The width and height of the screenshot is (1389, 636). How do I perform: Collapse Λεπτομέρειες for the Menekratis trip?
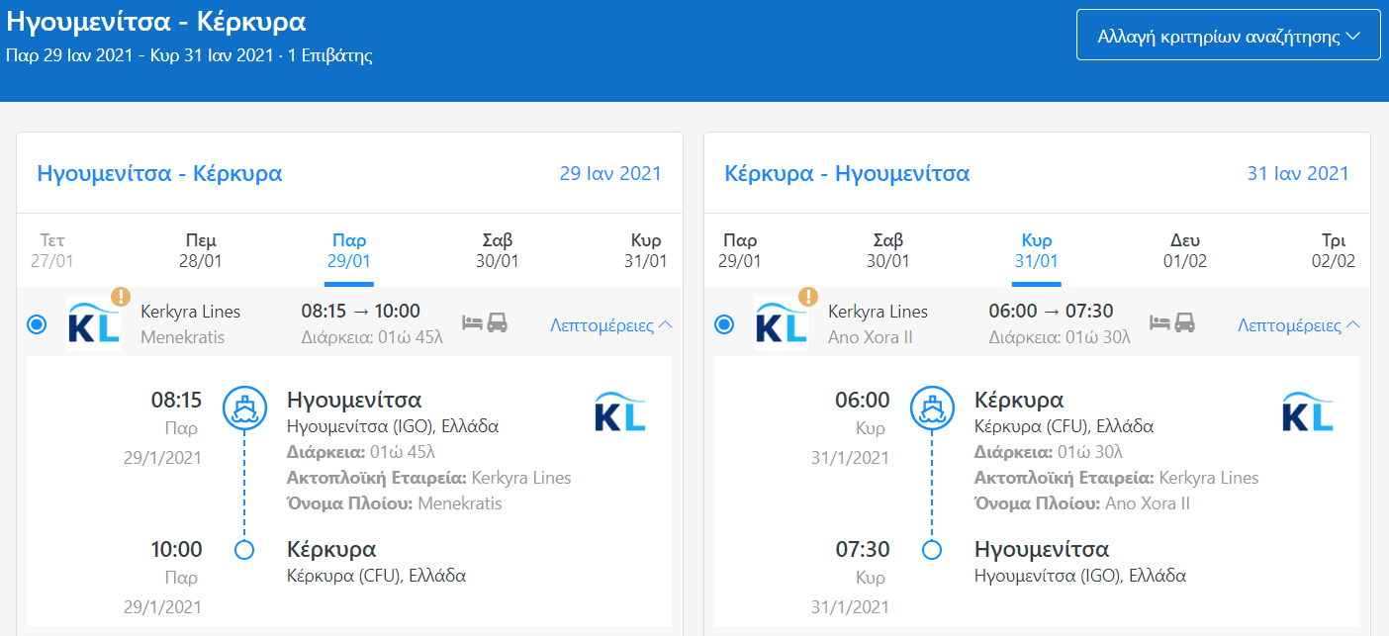pos(610,324)
